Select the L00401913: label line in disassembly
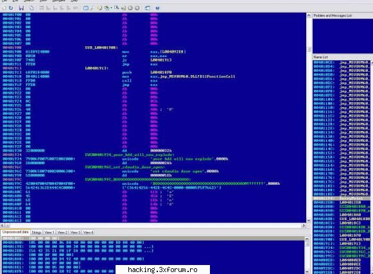 pyautogui.click(x=96, y=68)
